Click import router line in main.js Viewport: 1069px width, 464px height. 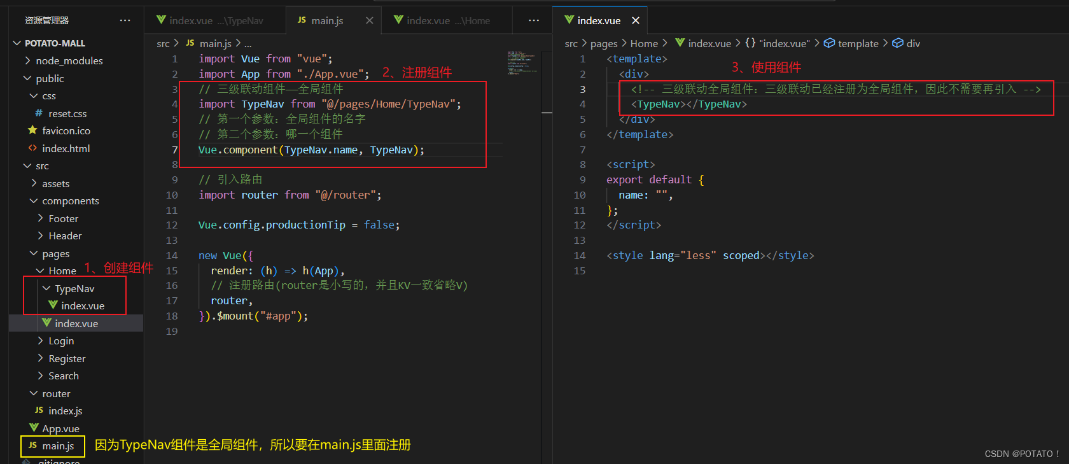[290, 195]
